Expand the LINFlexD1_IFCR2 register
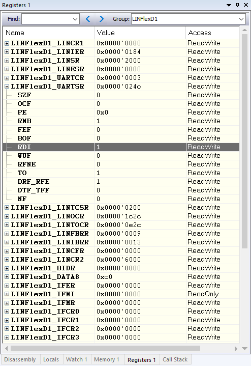The image size is (251, 366). (x=7, y=329)
